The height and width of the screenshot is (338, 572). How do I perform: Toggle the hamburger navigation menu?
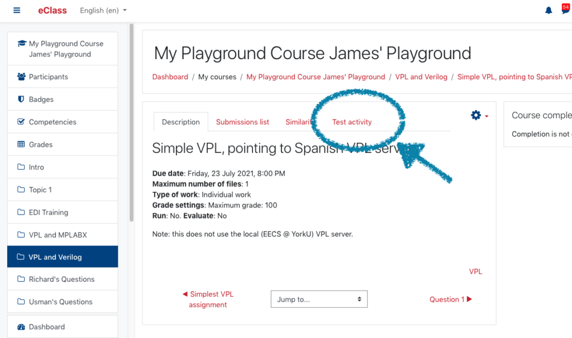point(17,10)
